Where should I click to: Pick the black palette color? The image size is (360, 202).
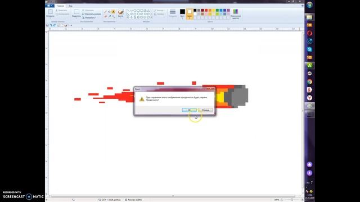click(x=195, y=10)
